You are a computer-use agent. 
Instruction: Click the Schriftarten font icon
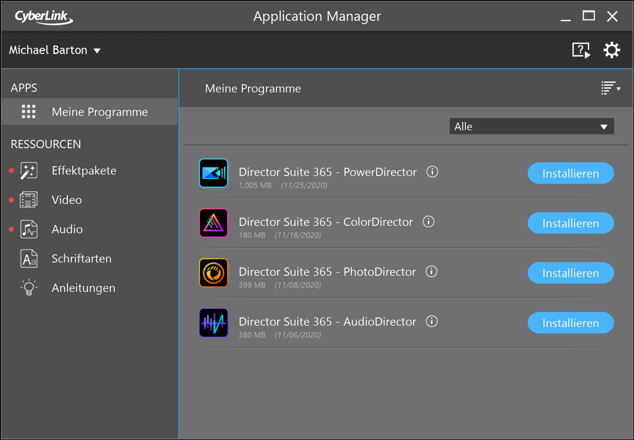(29, 259)
